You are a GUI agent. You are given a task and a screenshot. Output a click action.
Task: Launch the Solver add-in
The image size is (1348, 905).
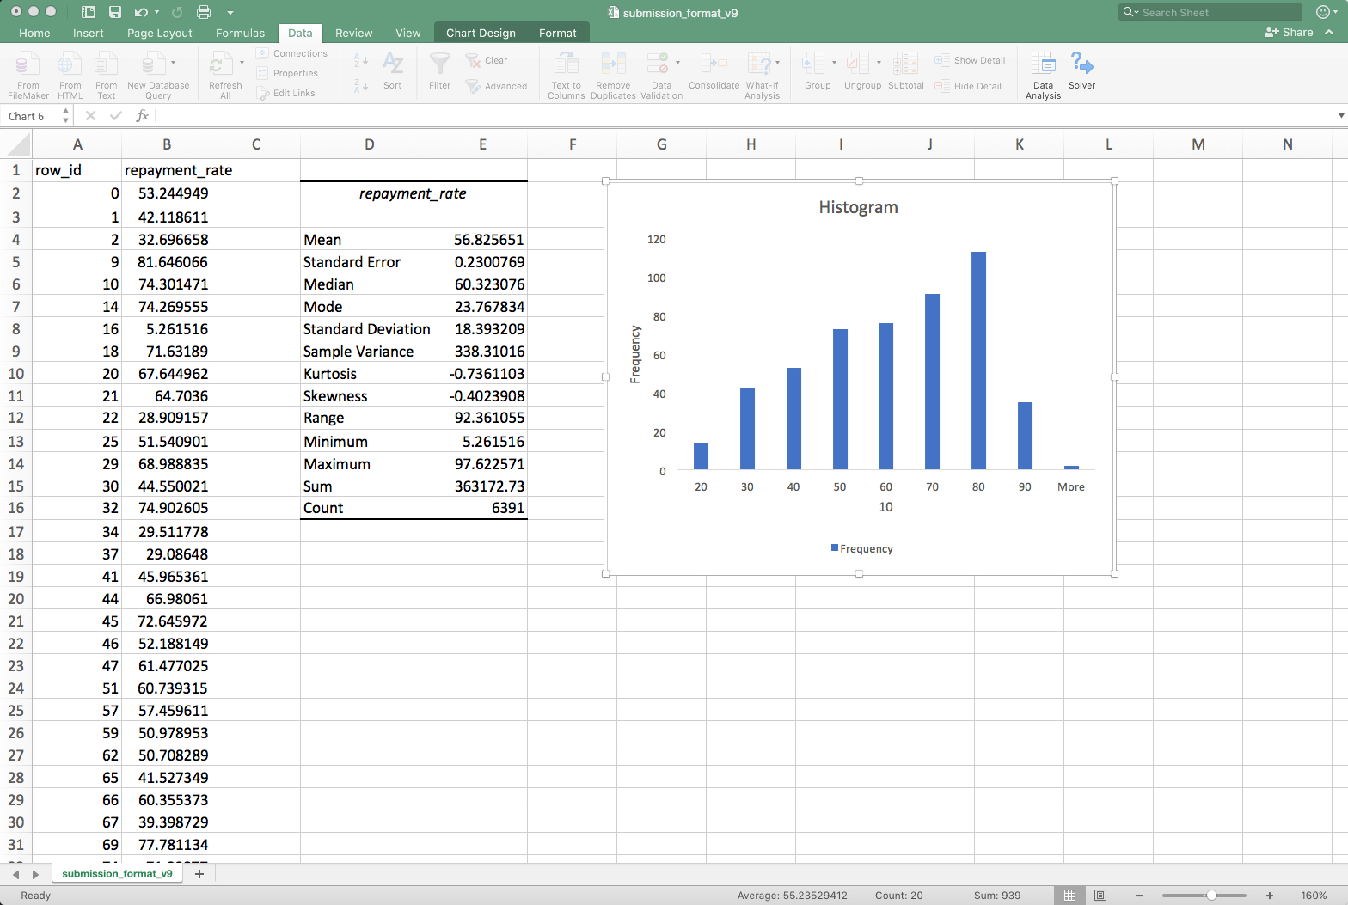(1081, 71)
